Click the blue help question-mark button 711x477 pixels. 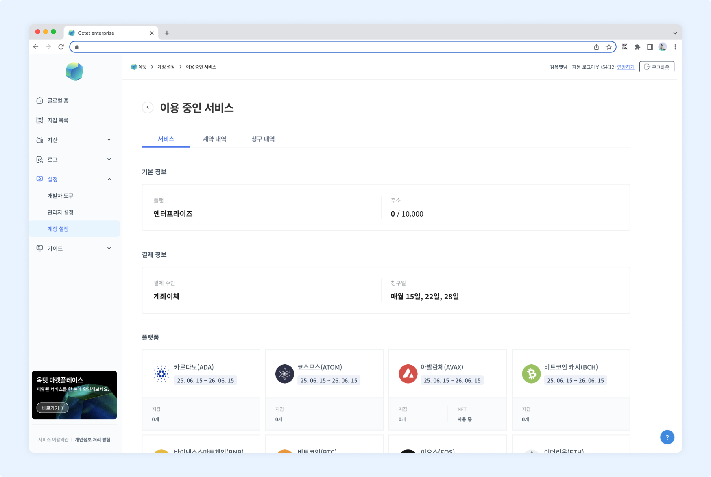tap(667, 437)
